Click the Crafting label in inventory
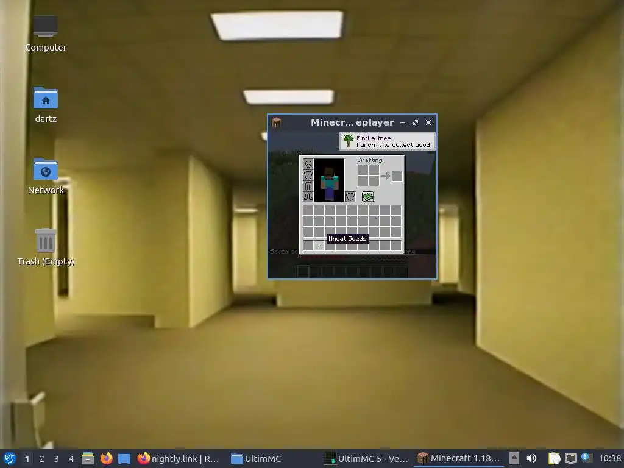Image resolution: width=624 pixels, height=468 pixels. (x=369, y=160)
